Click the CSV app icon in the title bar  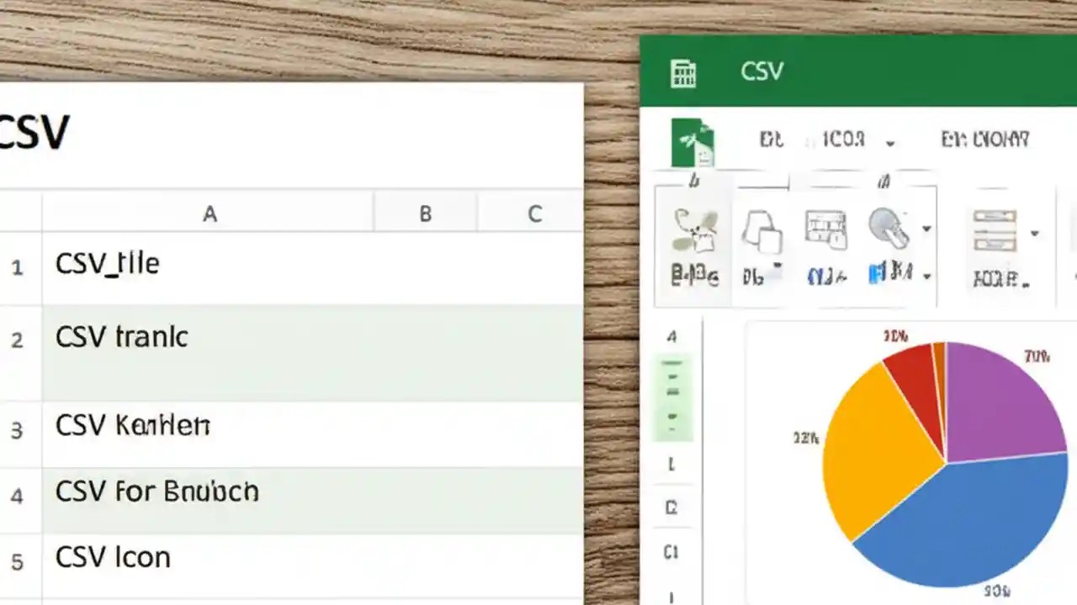pyautogui.click(x=683, y=71)
